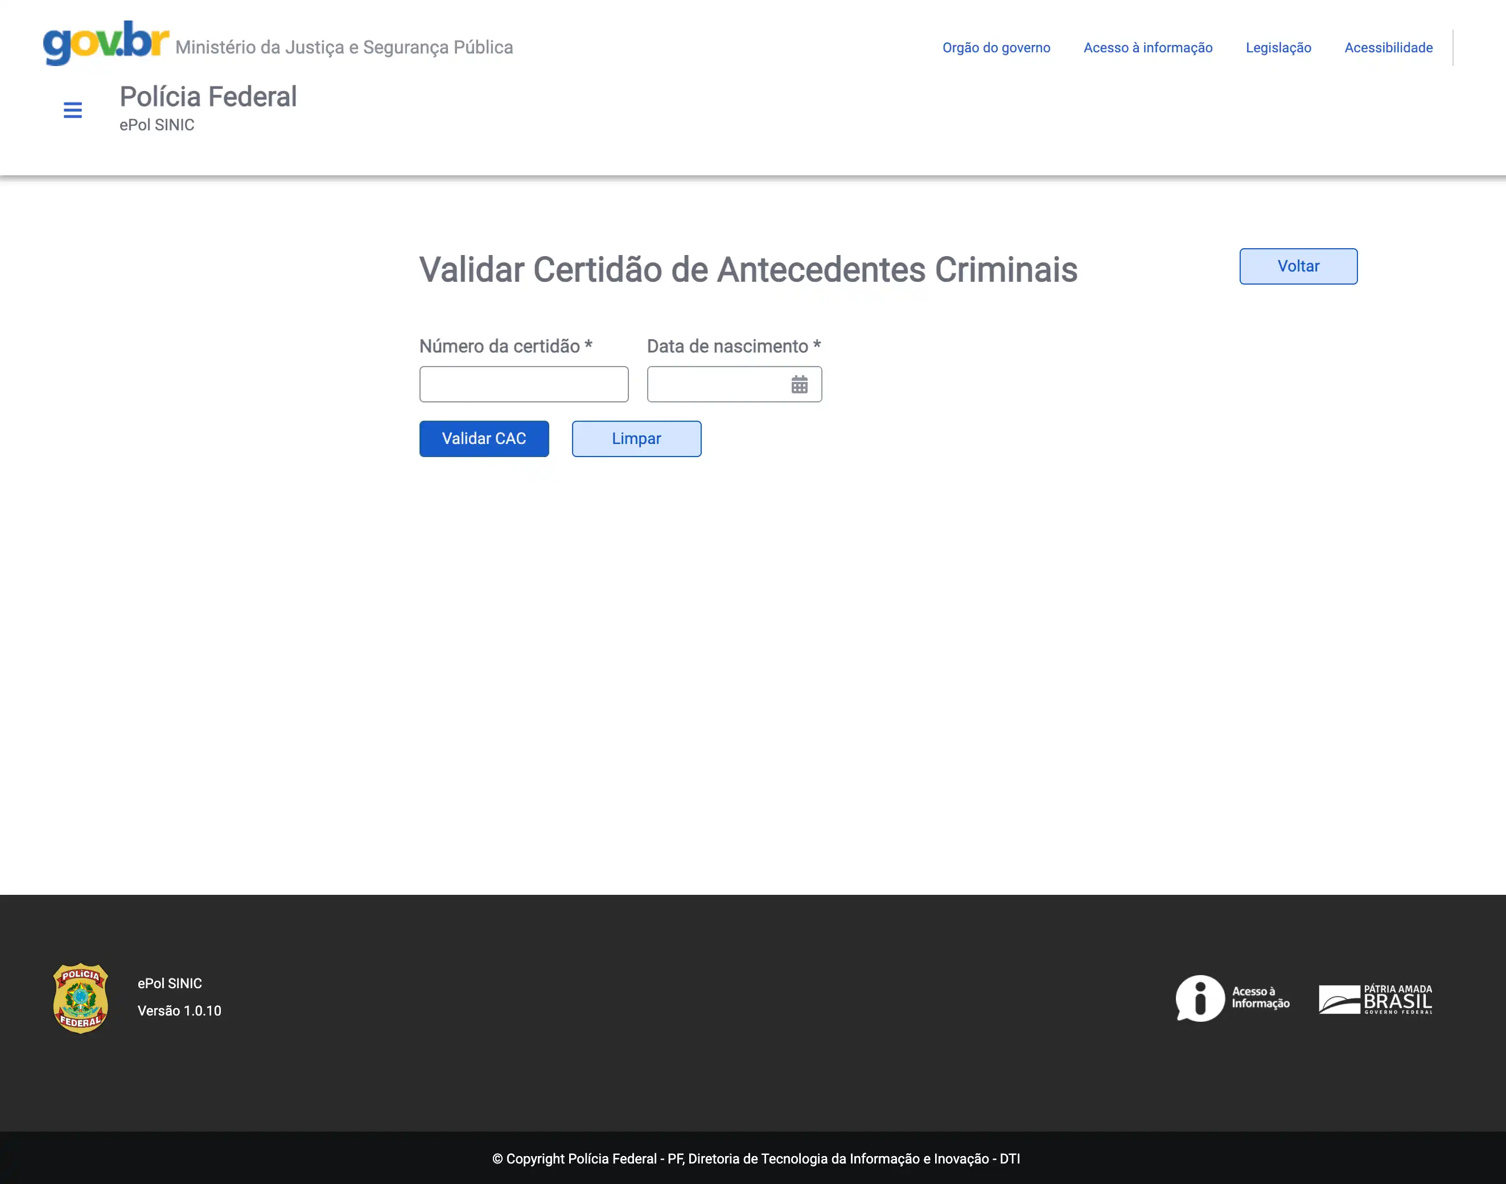
Task: Click the Acesso à Informação footer icon
Action: (1232, 998)
